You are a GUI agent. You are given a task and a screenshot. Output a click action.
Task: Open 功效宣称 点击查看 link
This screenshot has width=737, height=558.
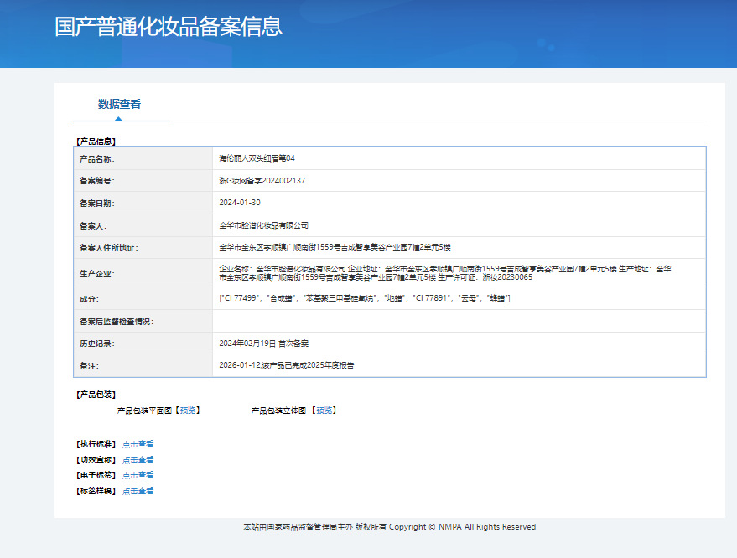point(138,460)
